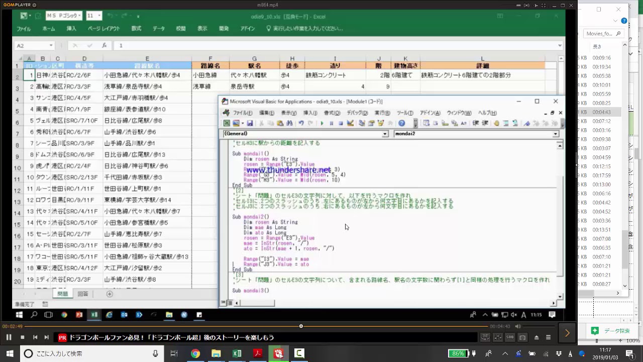Image resolution: width=643 pixels, height=362 pixels.
Task: Click the Undo icon in VBA toolbar
Action: (x=301, y=123)
